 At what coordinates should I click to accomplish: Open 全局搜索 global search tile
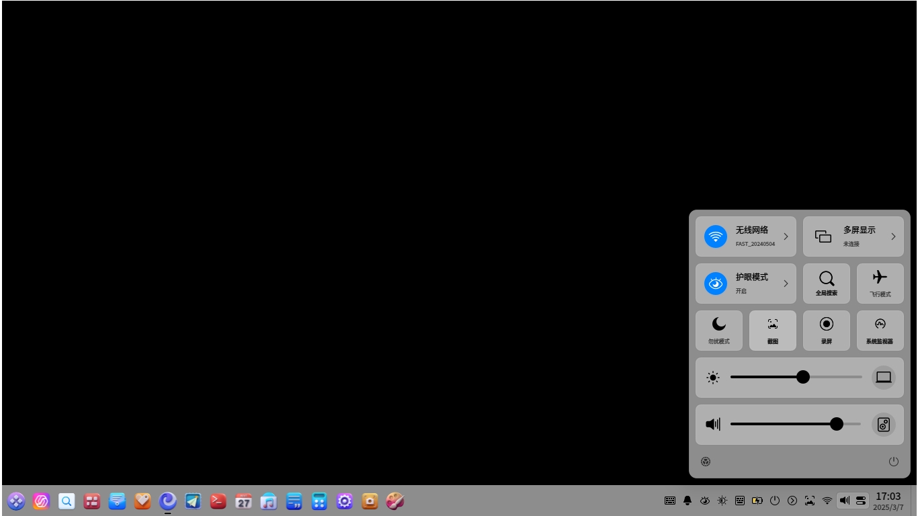(827, 284)
